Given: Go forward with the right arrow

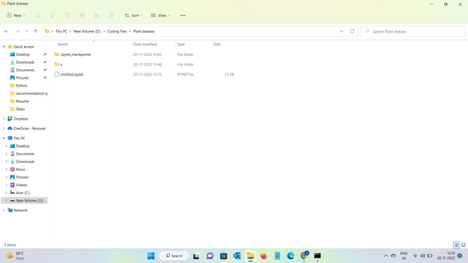Looking at the screenshot, I should coord(18,31).
